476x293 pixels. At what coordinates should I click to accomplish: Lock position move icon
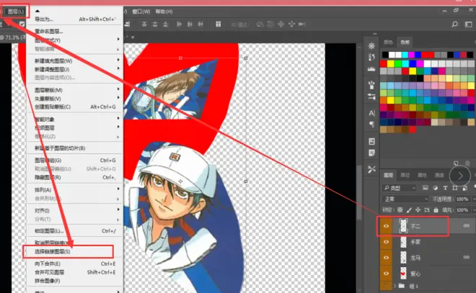click(x=418, y=210)
